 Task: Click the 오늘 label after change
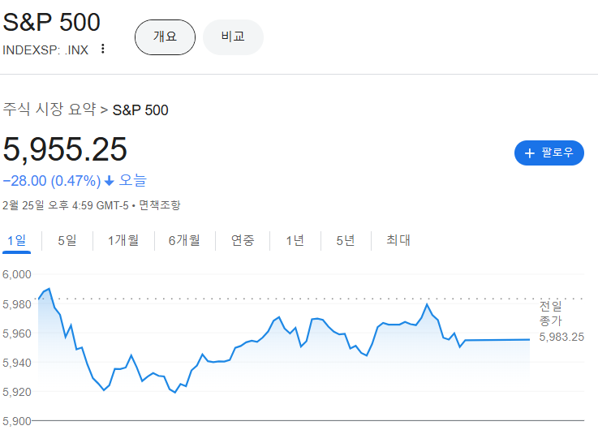coord(132,180)
